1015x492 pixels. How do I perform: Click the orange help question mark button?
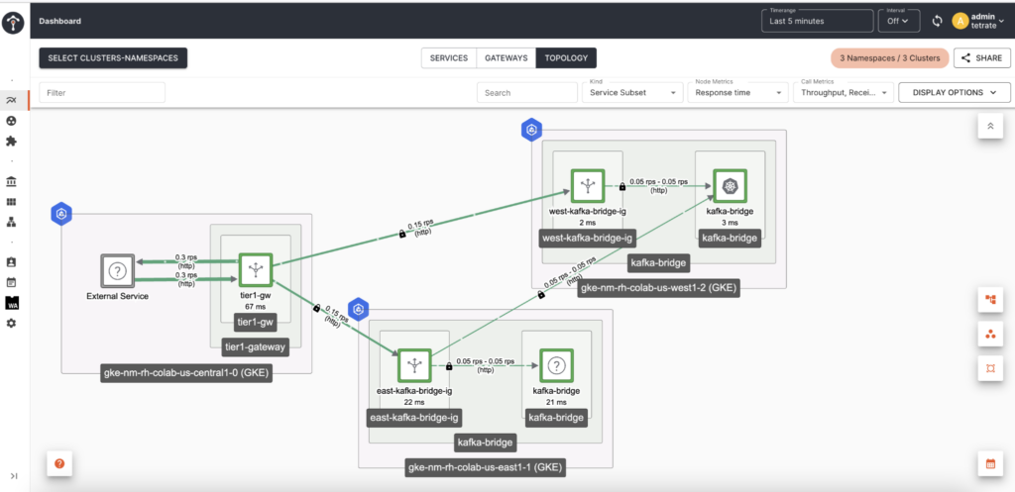[x=59, y=463]
